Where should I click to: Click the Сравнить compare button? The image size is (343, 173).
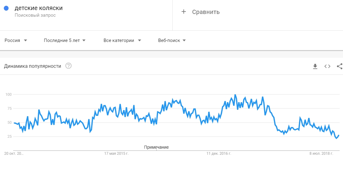(206, 12)
